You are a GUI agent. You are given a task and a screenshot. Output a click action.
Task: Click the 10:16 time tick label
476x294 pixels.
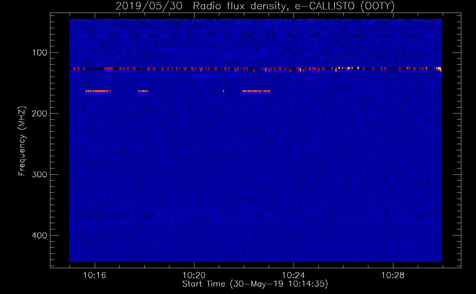(x=95, y=275)
